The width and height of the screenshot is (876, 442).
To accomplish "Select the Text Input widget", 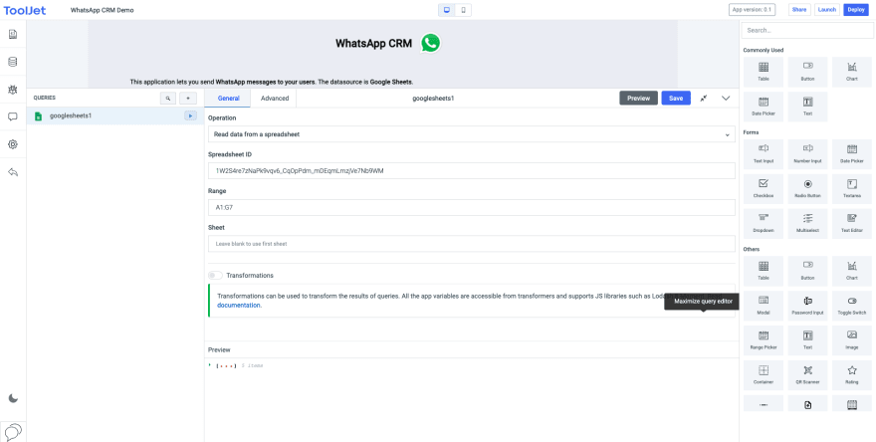I will click(764, 153).
